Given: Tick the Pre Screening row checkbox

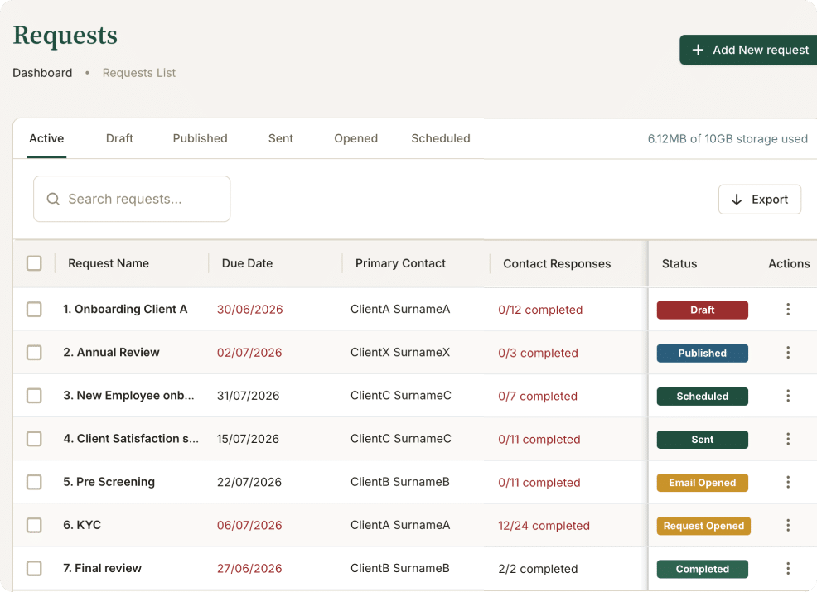Looking at the screenshot, I should pyautogui.click(x=35, y=482).
